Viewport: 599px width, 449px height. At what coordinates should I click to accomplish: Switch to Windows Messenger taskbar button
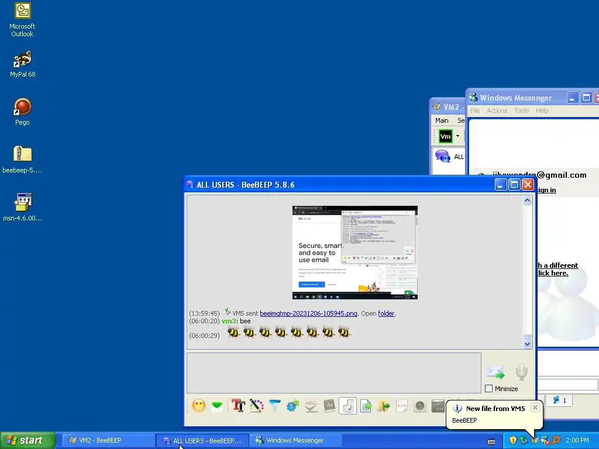tap(296, 441)
